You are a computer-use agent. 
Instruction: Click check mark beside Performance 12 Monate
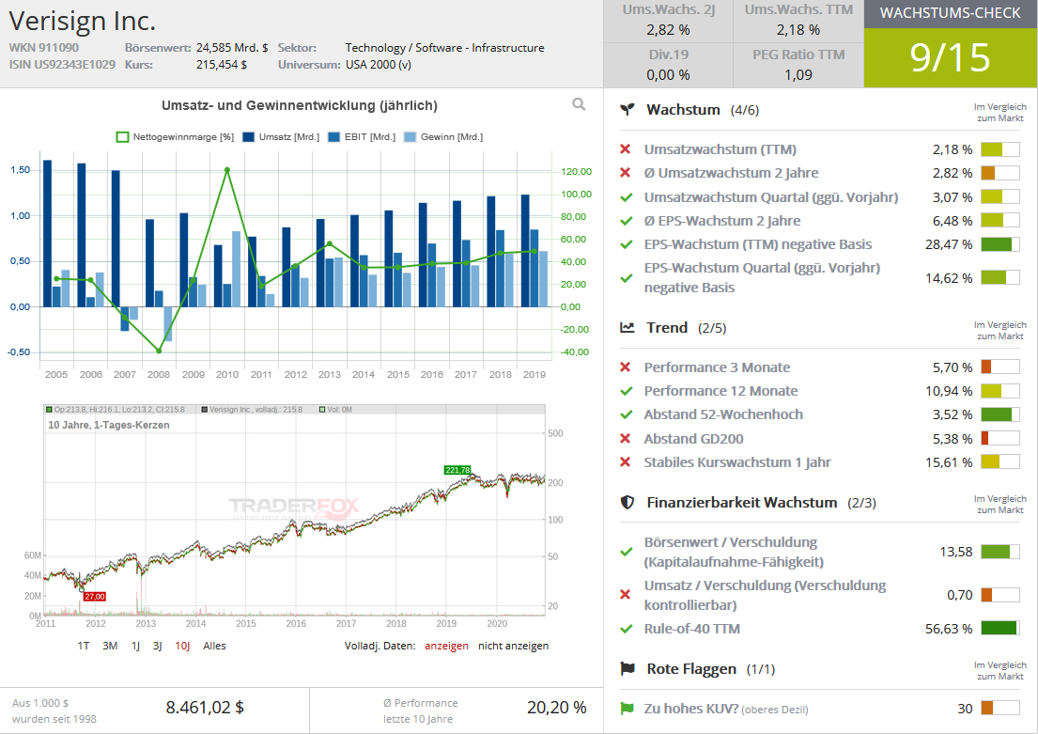coord(626,391)
